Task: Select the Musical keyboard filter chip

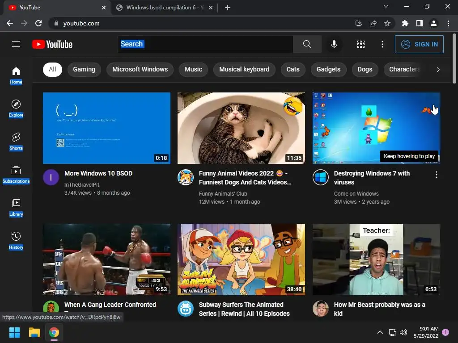Action: 244,69
